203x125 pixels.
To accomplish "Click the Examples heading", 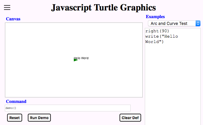I will point(155,17).
